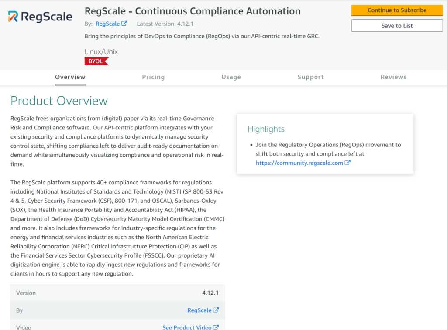Image resolution: width=447 pixels, height=330 pixels.
Task: Click tagline 'Bring the principles of DevOps to Compliance'
Action: [202, 36]
